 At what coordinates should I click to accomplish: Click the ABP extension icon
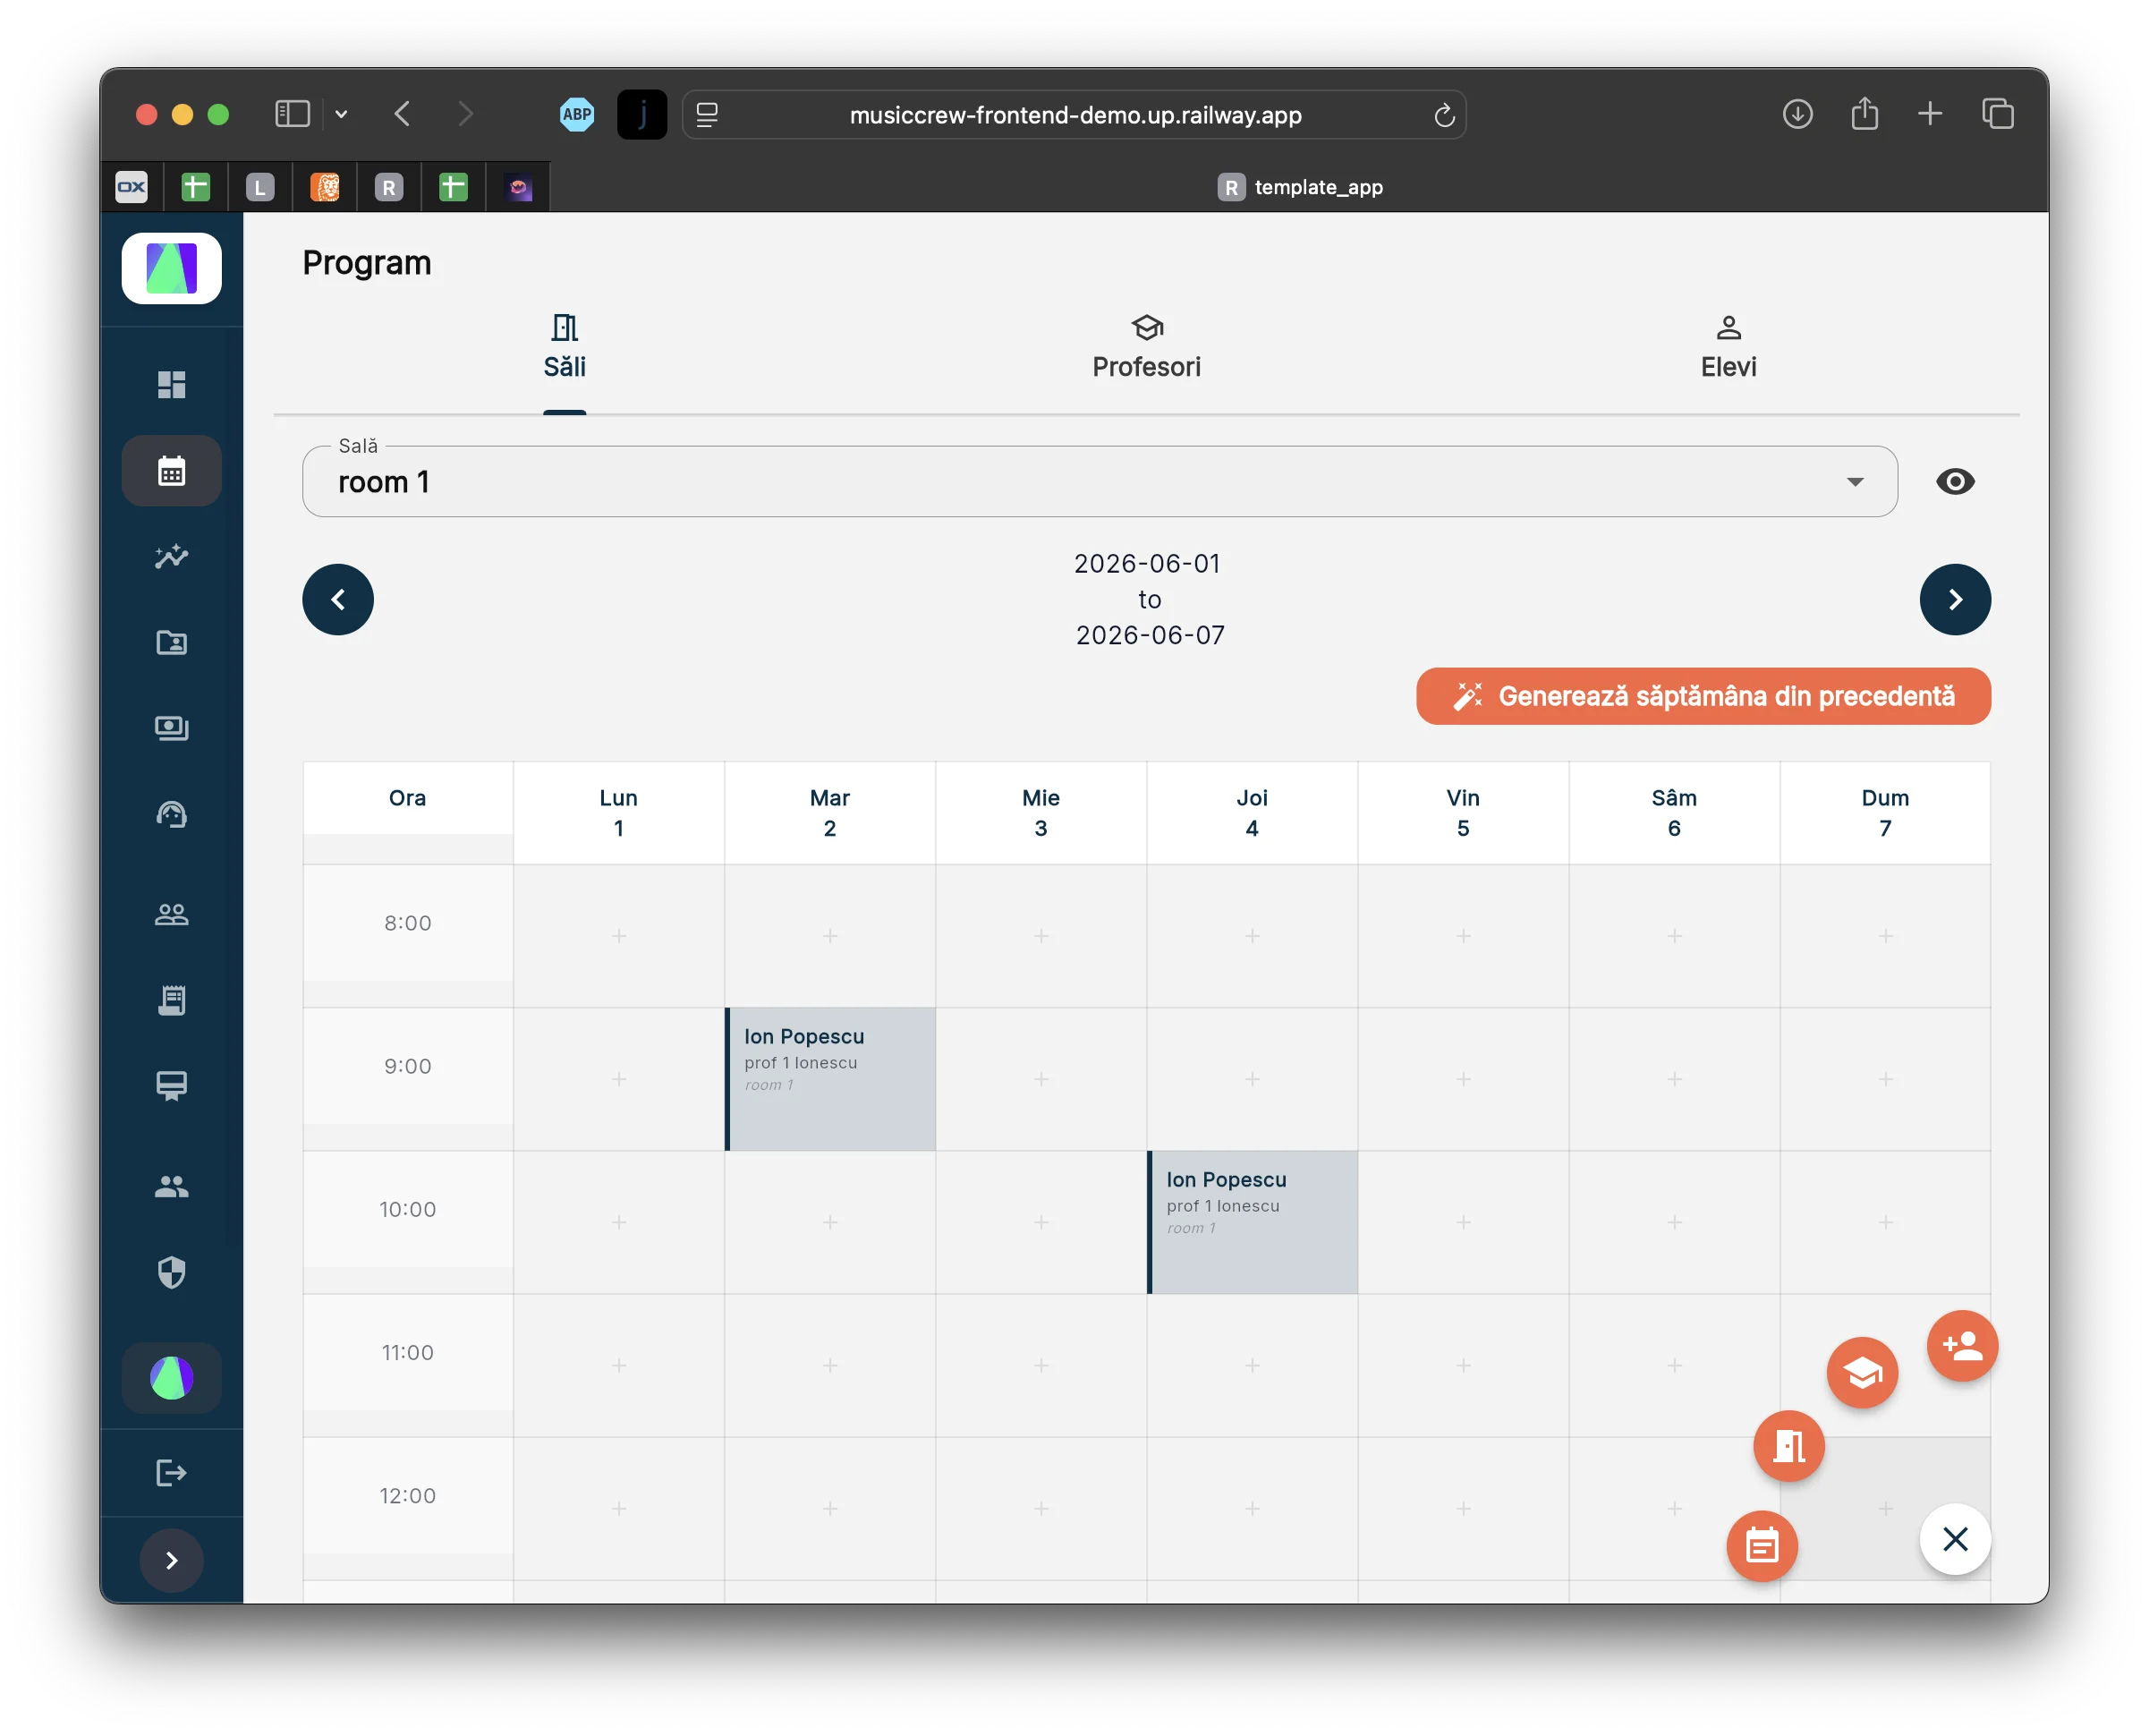tap(577, 114)
